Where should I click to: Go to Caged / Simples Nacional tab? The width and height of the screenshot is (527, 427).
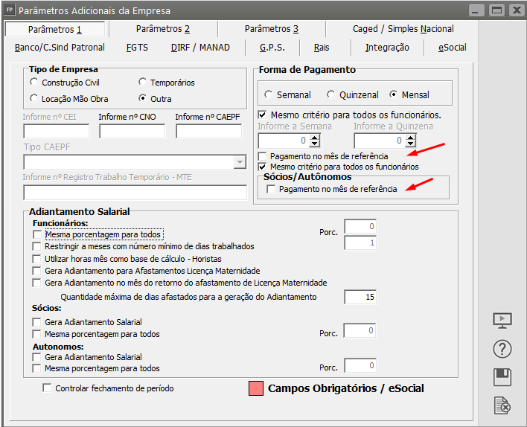[403, 29]
